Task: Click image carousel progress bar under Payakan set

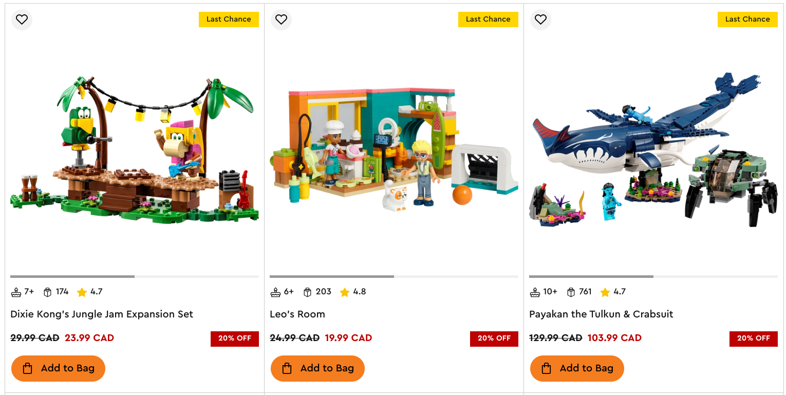Action: tap(653, 276)
